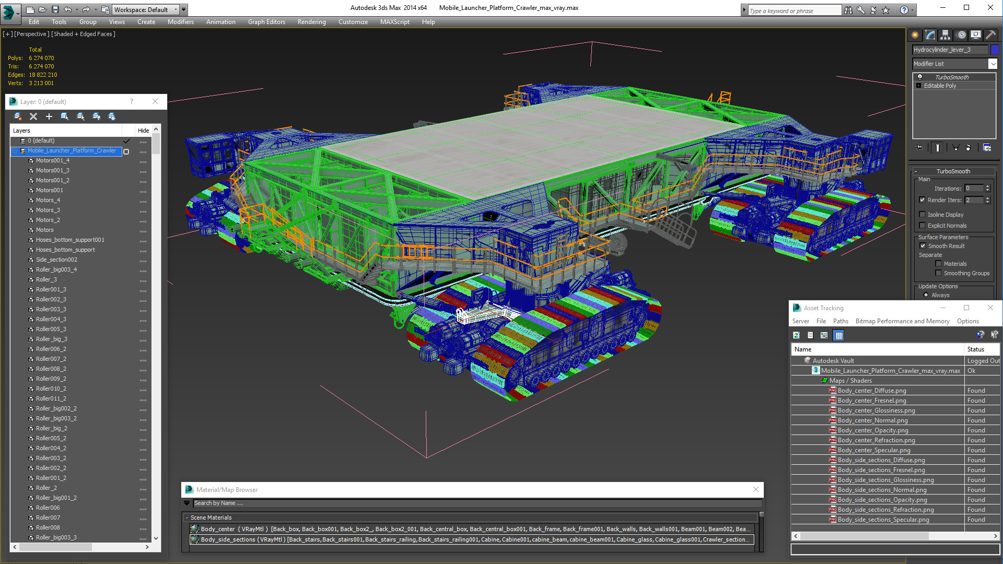The width and height of the screenshot is (1003, 564).
Task: Select Body_center_Diffuse.png asset row
Action: click(x=871, y=391)
